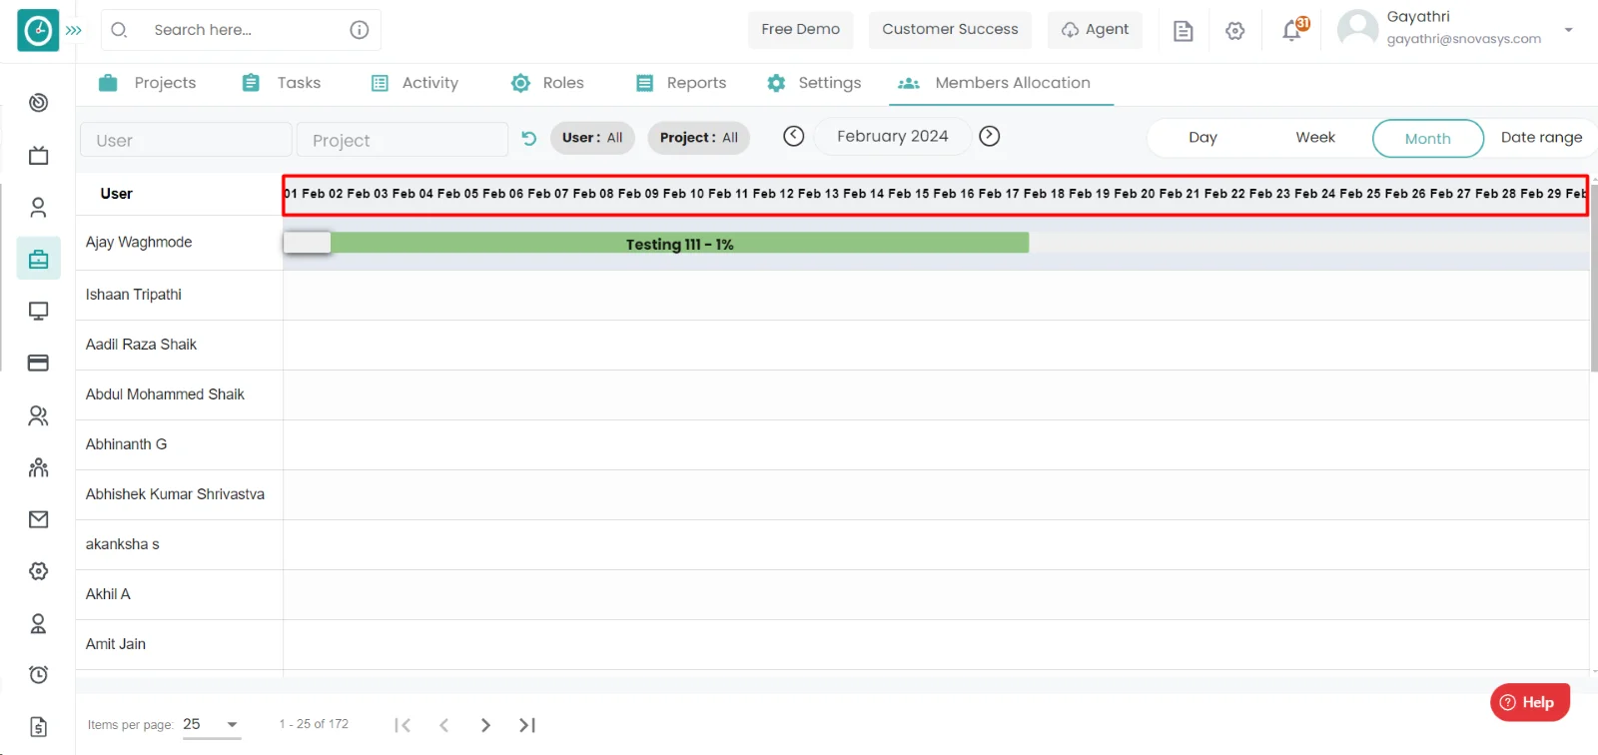Viewport: 1598px width, 755px height.
Task: Click the Testing 111 - 1% allocation bar
Action: (679, 244)
